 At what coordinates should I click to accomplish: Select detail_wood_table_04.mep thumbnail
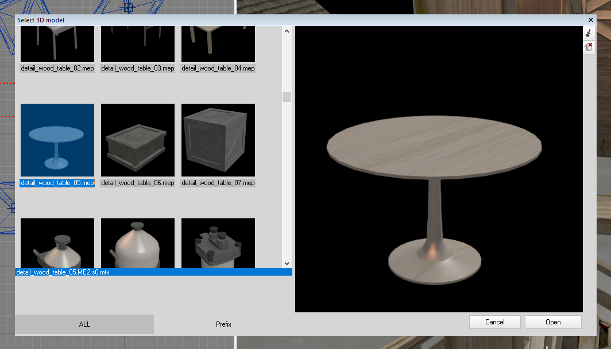point(218,44)
